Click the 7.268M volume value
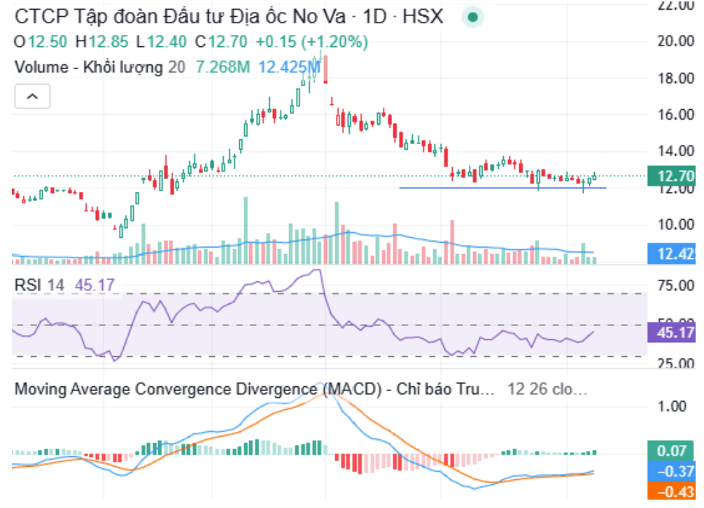 223,67
